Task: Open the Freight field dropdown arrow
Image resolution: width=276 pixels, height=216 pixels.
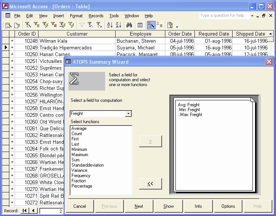Action: click(128, 114)
